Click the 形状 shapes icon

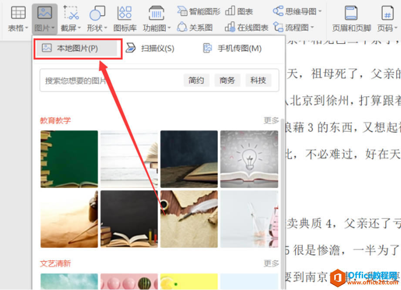[97, 13]
